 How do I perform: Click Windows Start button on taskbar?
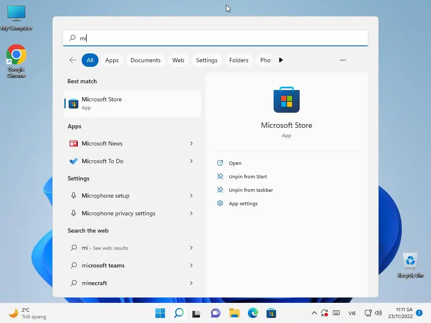point(160,313)
